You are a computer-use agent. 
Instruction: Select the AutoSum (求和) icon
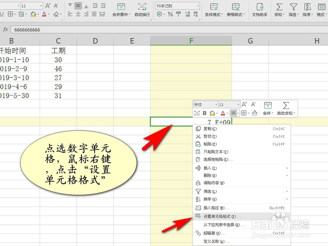pyautogui.click(x=278, y=8)
